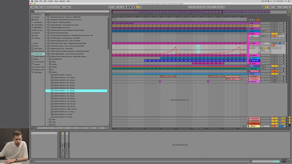Expand the KICK folder
Image resolution: width=292 pixels, height=164 pixels.
pos(48,120)
